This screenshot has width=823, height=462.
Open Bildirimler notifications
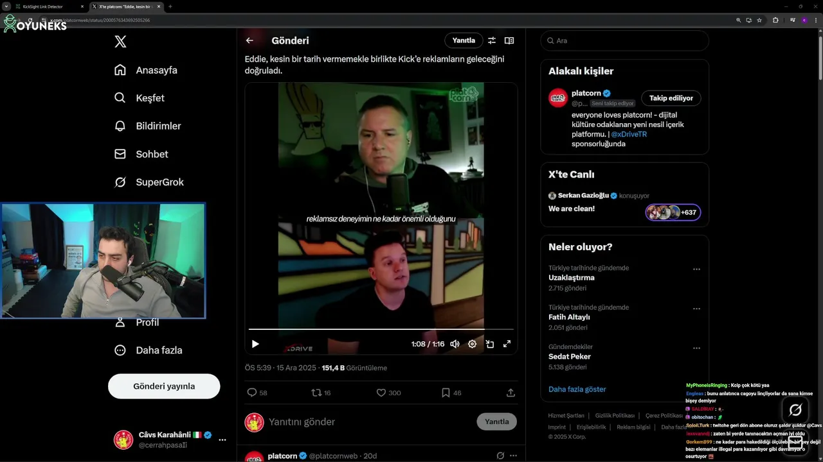pyautogui.click(x=148, y=126)
